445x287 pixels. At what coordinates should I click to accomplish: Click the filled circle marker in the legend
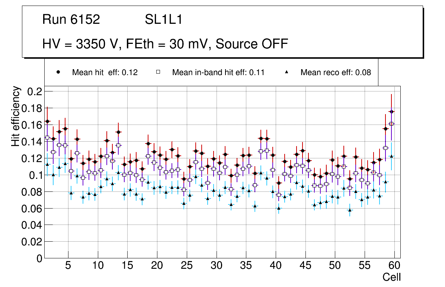click(58, 72)
